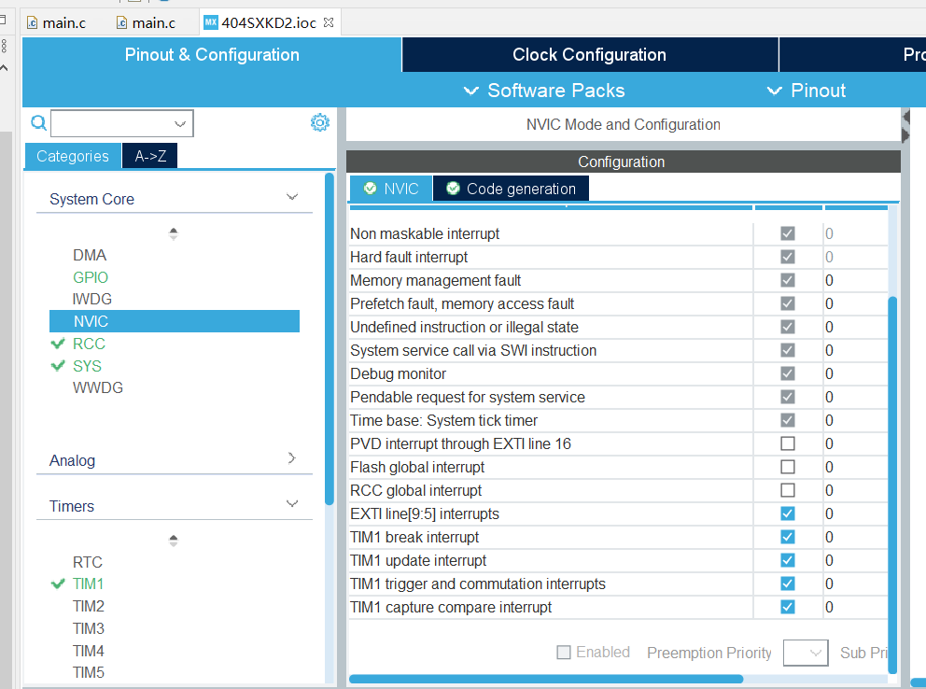
Task: Select DMA in System Core
Action: [90, 255]
